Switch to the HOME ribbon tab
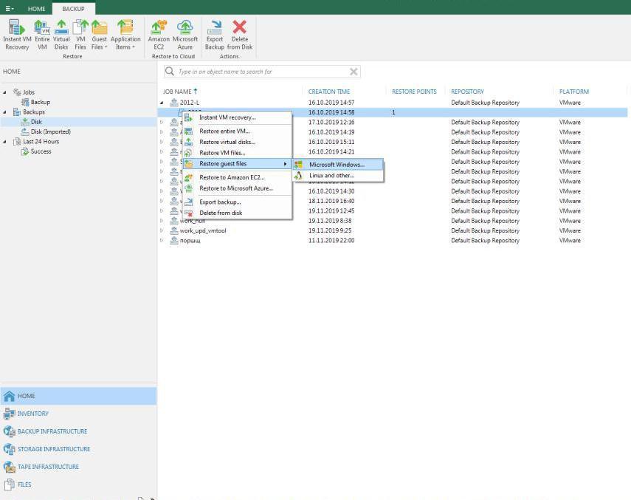 point(36,8)
